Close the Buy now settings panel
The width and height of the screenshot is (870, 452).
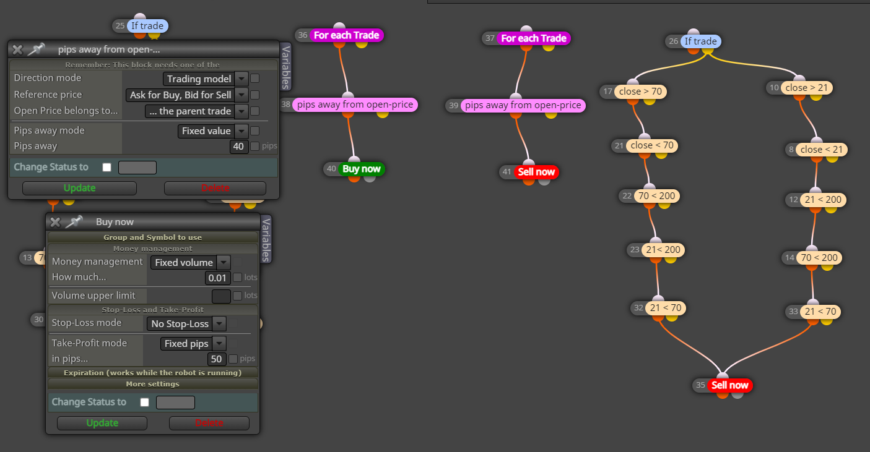pos(55,222)
